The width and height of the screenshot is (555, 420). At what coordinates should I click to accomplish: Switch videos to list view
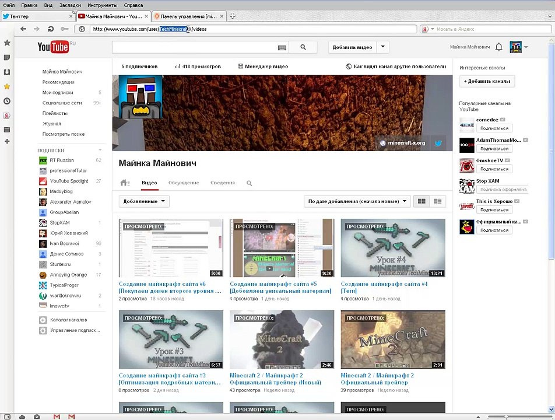437,201
